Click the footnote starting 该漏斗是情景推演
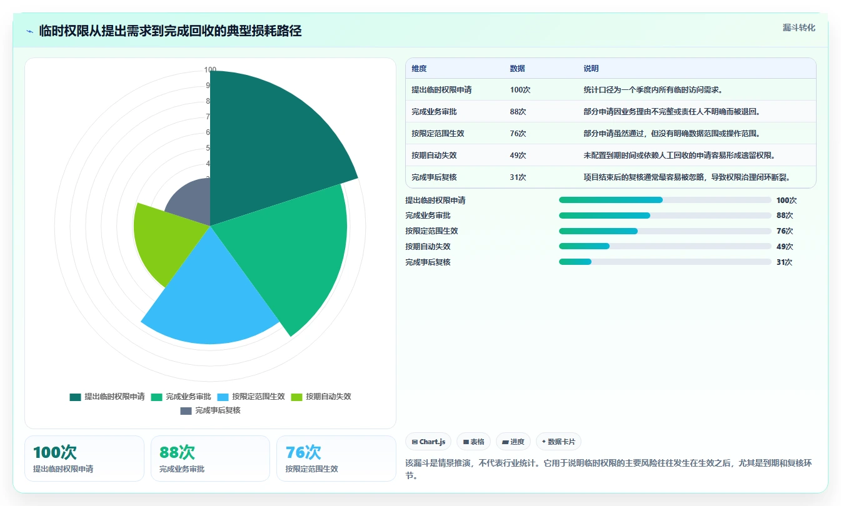 608,469
